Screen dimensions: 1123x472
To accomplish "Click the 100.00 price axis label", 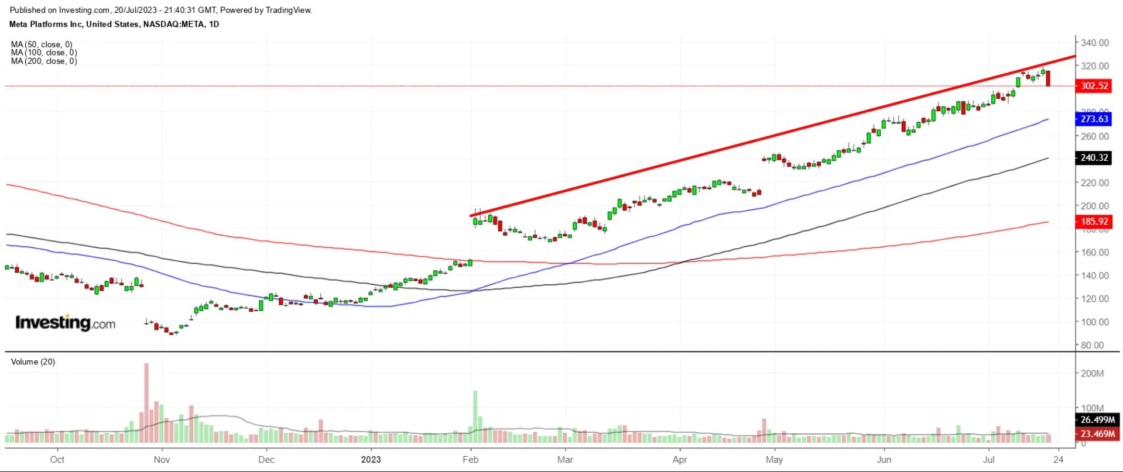I will (1094, 322).
